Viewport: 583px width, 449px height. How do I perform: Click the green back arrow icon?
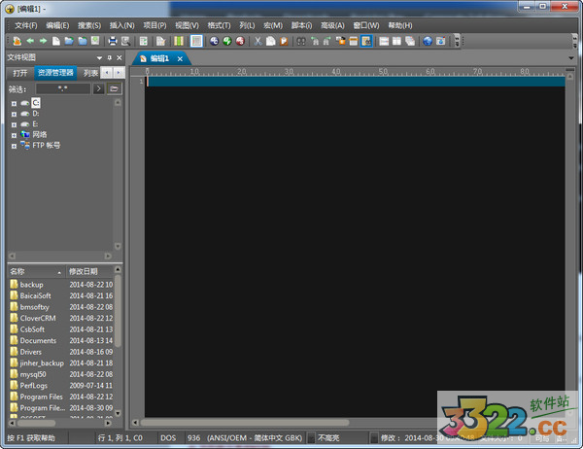point(30,41)
